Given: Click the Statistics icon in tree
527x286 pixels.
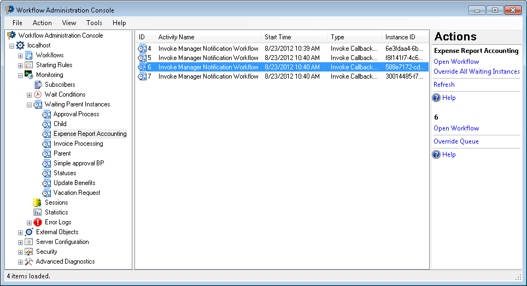Looking at the screenshot, I should tap(38, 212).
